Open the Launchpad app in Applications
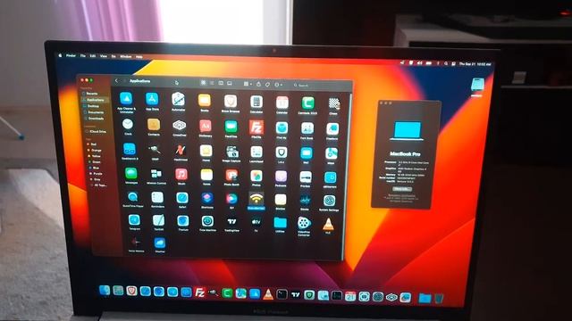This screenshot has width=572, height=321. [257, 152]
